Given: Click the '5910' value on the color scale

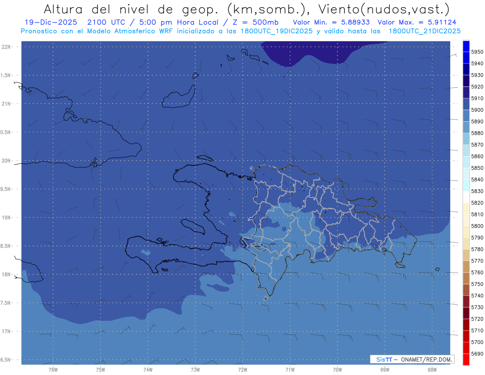Looking at the screenshot, I should tap(477, 98).
